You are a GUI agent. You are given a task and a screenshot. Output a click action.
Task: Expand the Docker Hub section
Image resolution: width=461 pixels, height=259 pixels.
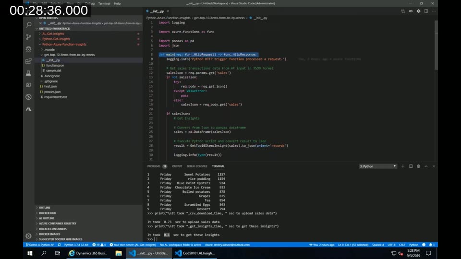click(47, 213)
